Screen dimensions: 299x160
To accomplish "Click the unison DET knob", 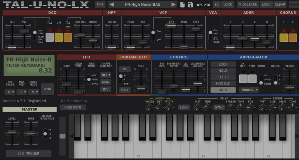I will (160, 108).
